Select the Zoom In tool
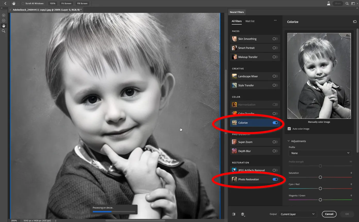This screenshot has height=222, width=359. [4, 15]
